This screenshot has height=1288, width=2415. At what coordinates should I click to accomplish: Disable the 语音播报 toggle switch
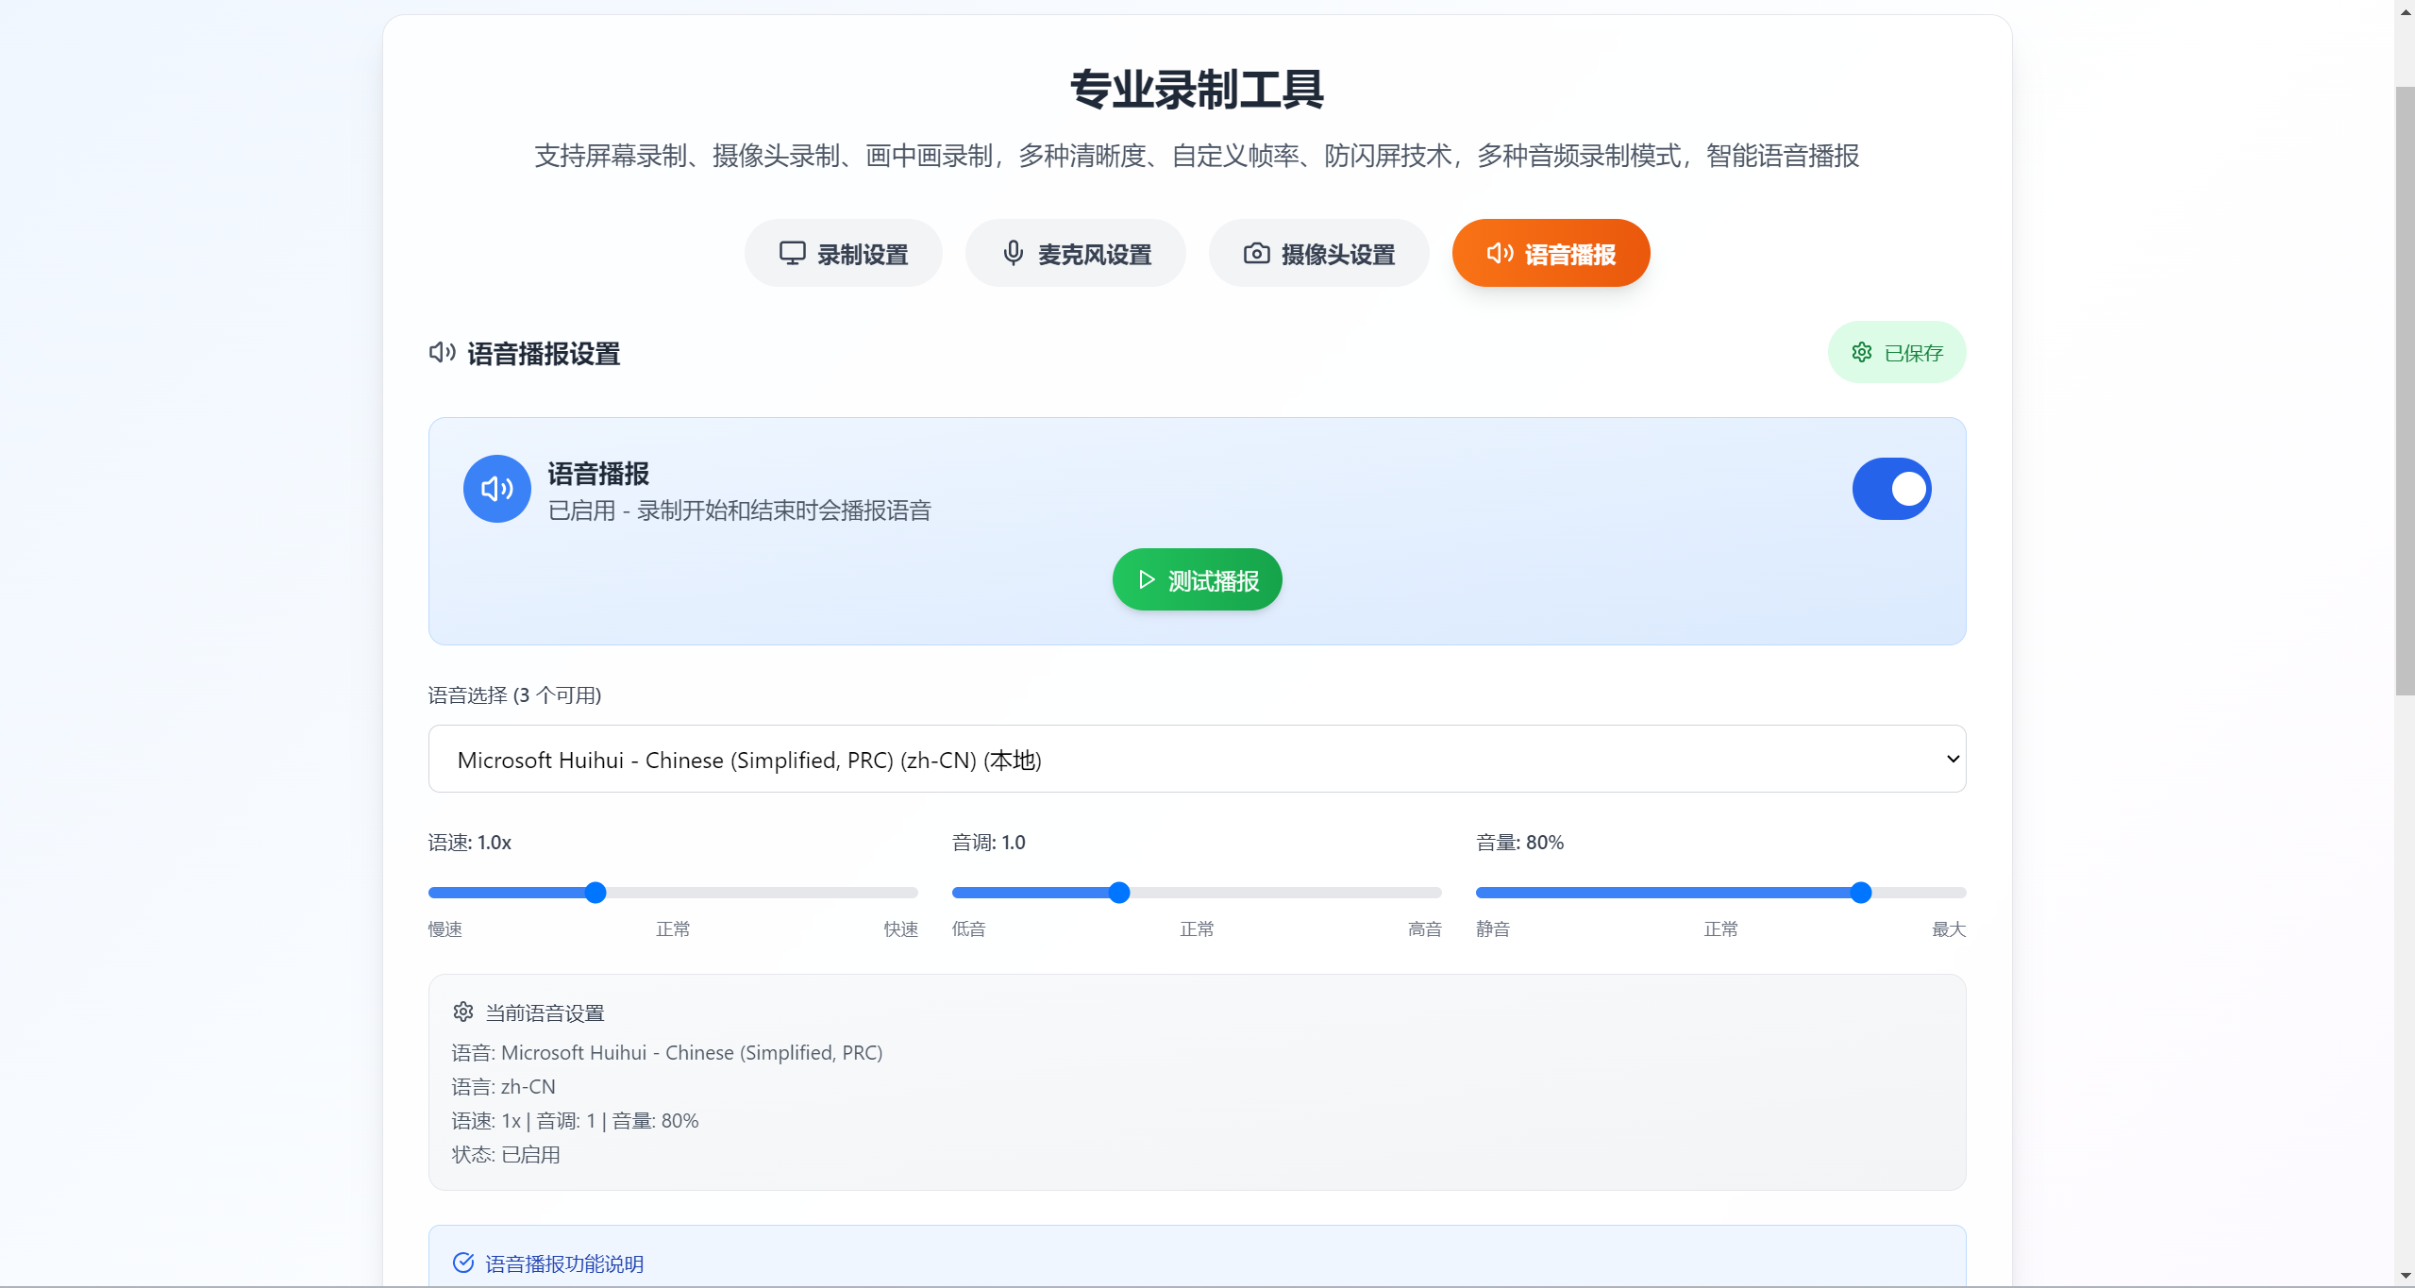point(1891,489)
